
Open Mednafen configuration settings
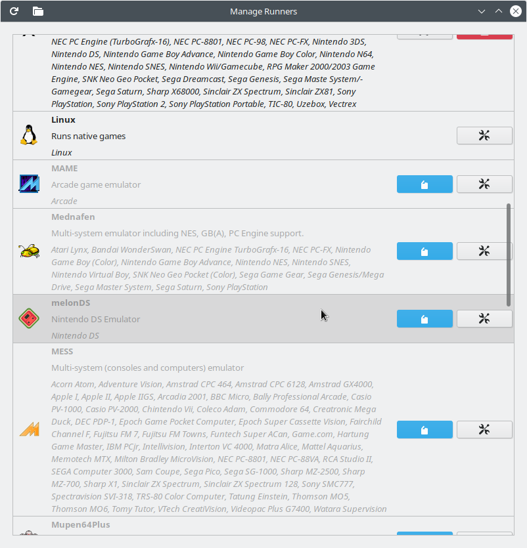pyautogui.click(x=484, y=251)
